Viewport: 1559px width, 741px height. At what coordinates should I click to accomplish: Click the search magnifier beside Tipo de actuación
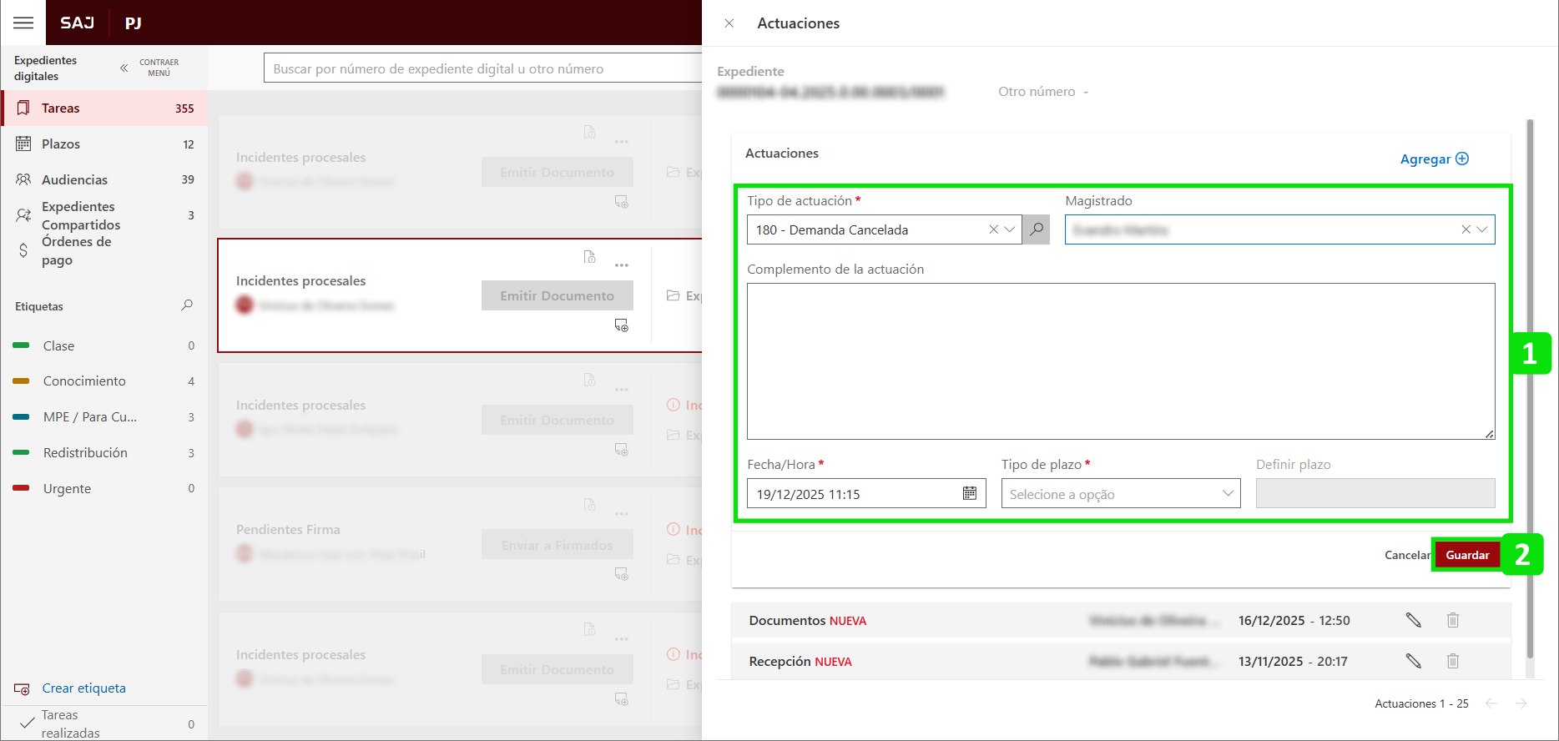tap(1036, 229)
